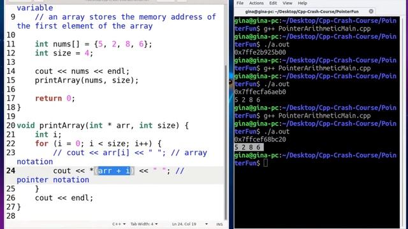Click the terminal output 0x7ffcef68bc20
The image size is (408, 229).
(x=260, y=139)
